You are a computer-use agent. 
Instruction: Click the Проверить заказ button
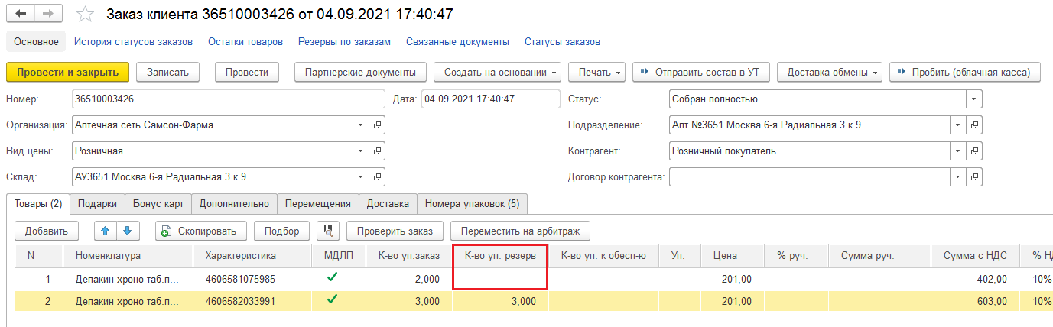(x=394, y=230)
